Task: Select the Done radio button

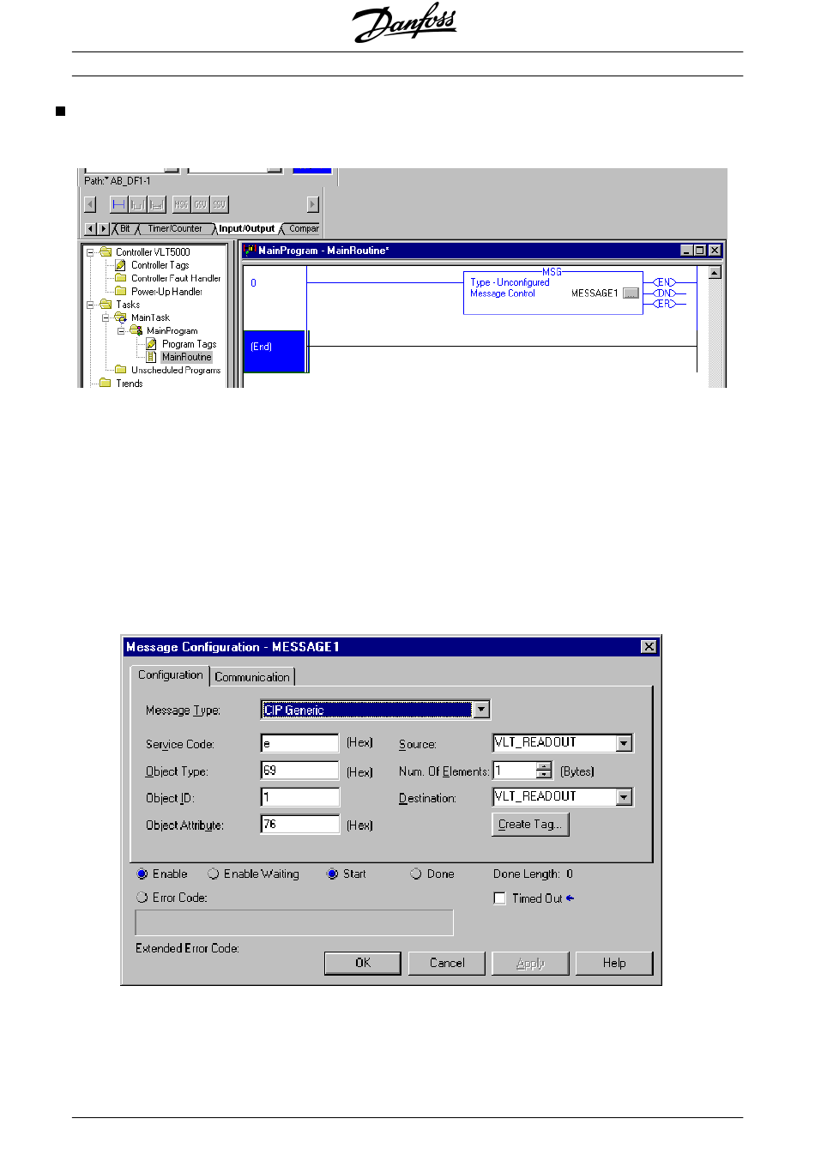Action: [416, 874]
